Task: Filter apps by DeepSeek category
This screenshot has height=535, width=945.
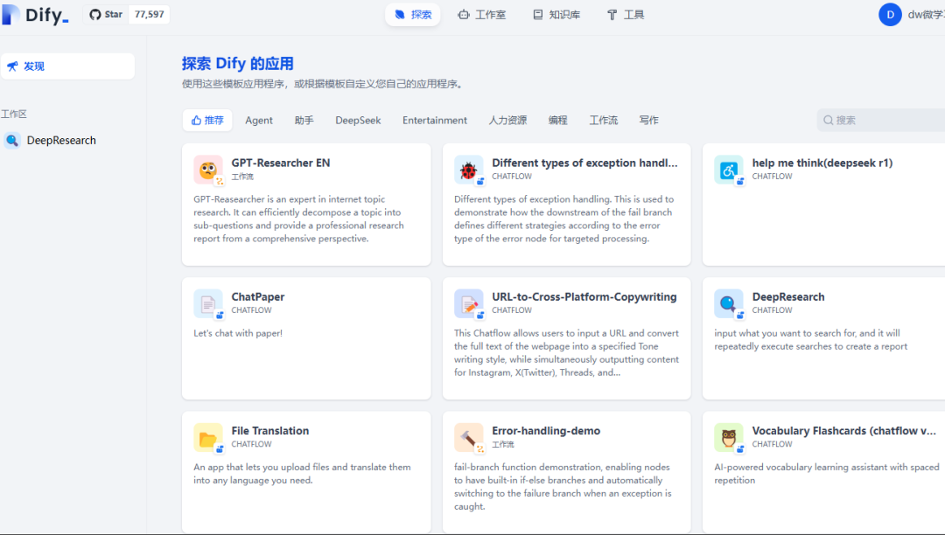Action: 358,121
